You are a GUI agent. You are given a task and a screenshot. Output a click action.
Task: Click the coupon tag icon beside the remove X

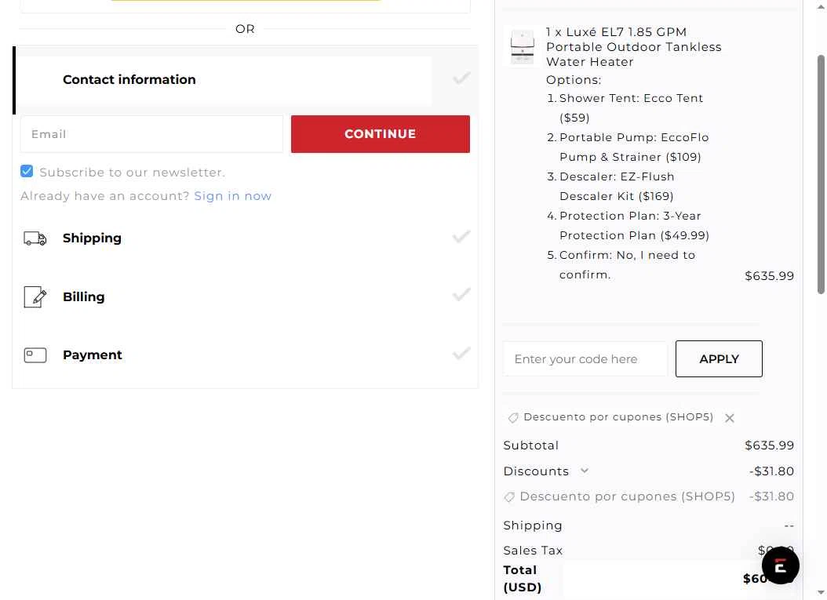pos(512,418)
